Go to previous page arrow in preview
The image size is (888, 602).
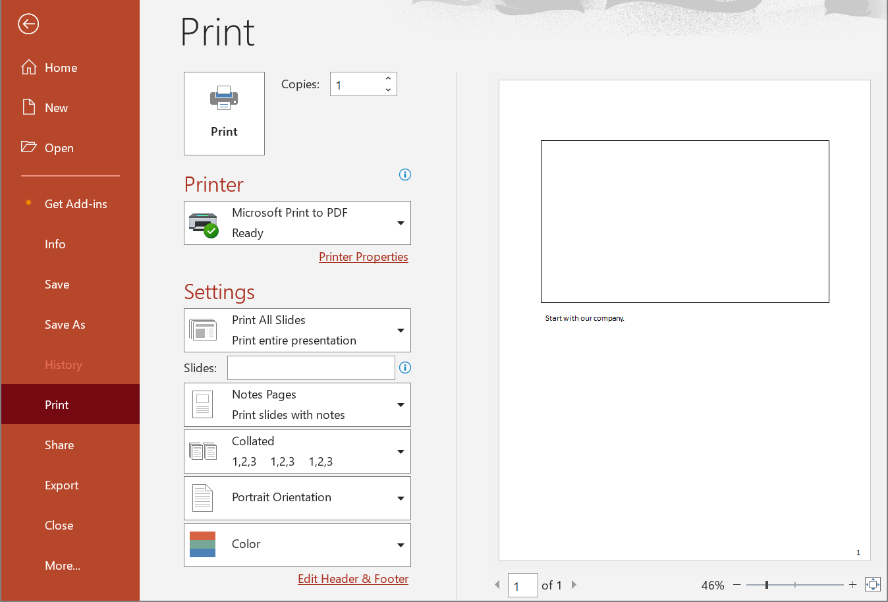click(x=497, y=584)
